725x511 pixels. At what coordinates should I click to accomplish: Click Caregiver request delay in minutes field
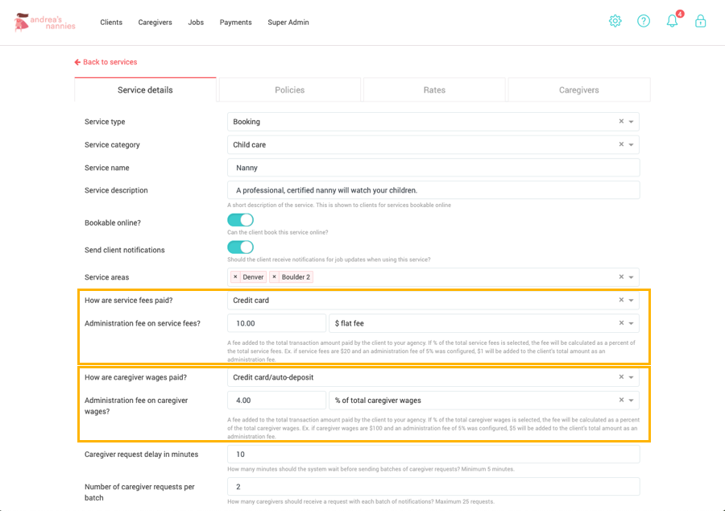point(433,454)
